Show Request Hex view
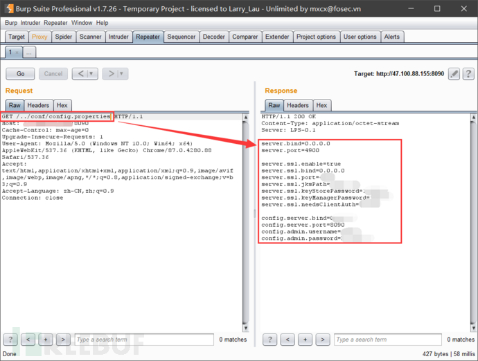 coord(62,105)
